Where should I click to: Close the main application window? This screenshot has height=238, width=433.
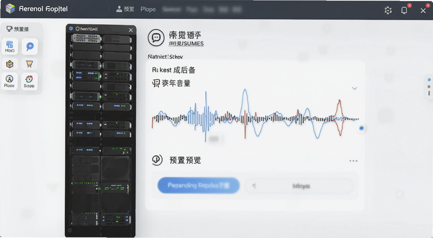[423, 11]
